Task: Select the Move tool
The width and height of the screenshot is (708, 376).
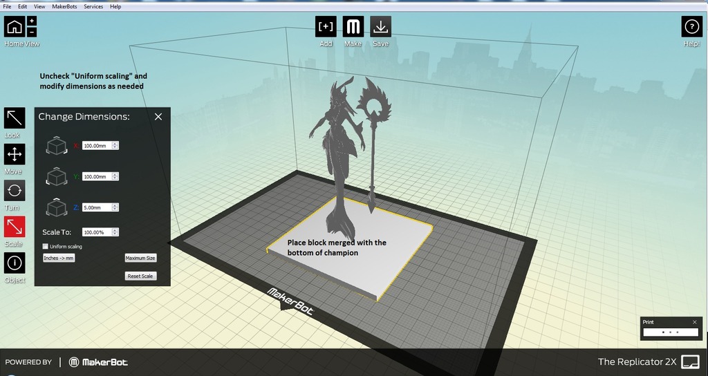Action: (15, 154)
